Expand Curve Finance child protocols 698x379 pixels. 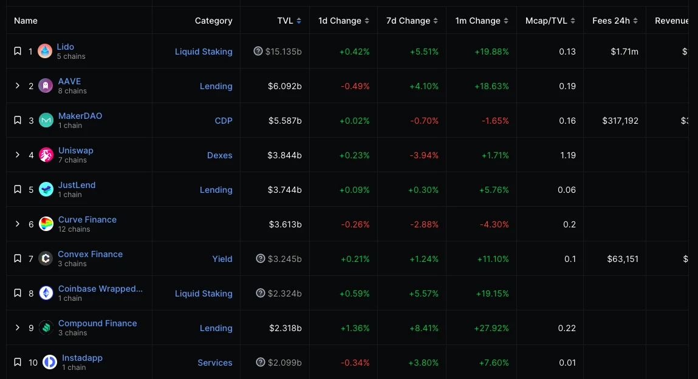pyautogui.click(x=18, y=224)
